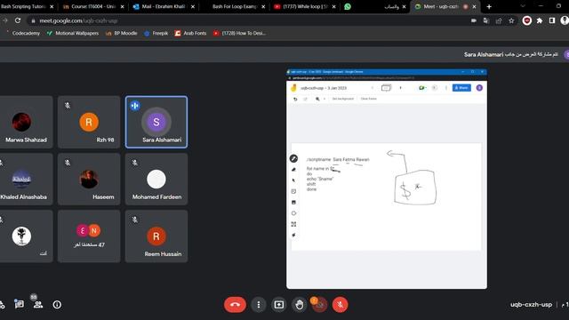Image resolution: width=569 pixels, height=320 pixels.
Task: Open BP Moodle bookmark
Action: pos(121,33)
